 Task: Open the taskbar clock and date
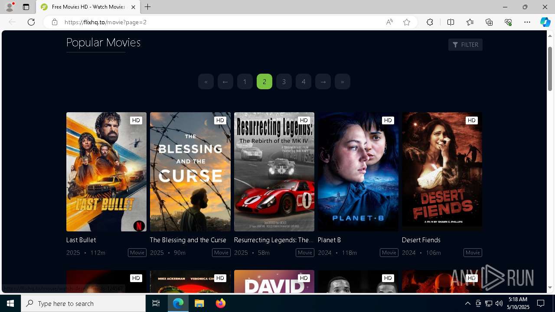coord(518,303)
